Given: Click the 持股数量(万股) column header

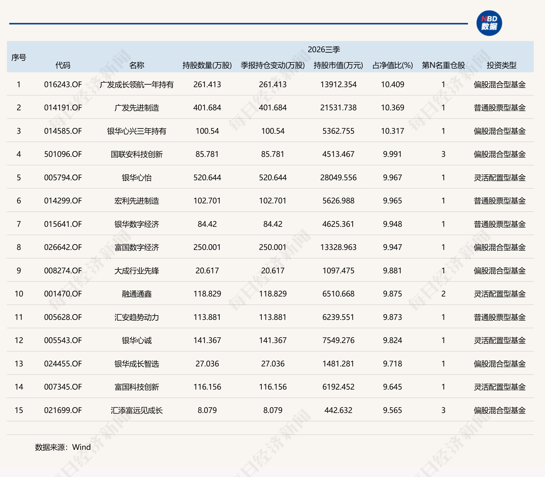Looking at the screenshot, I should 207,65.
